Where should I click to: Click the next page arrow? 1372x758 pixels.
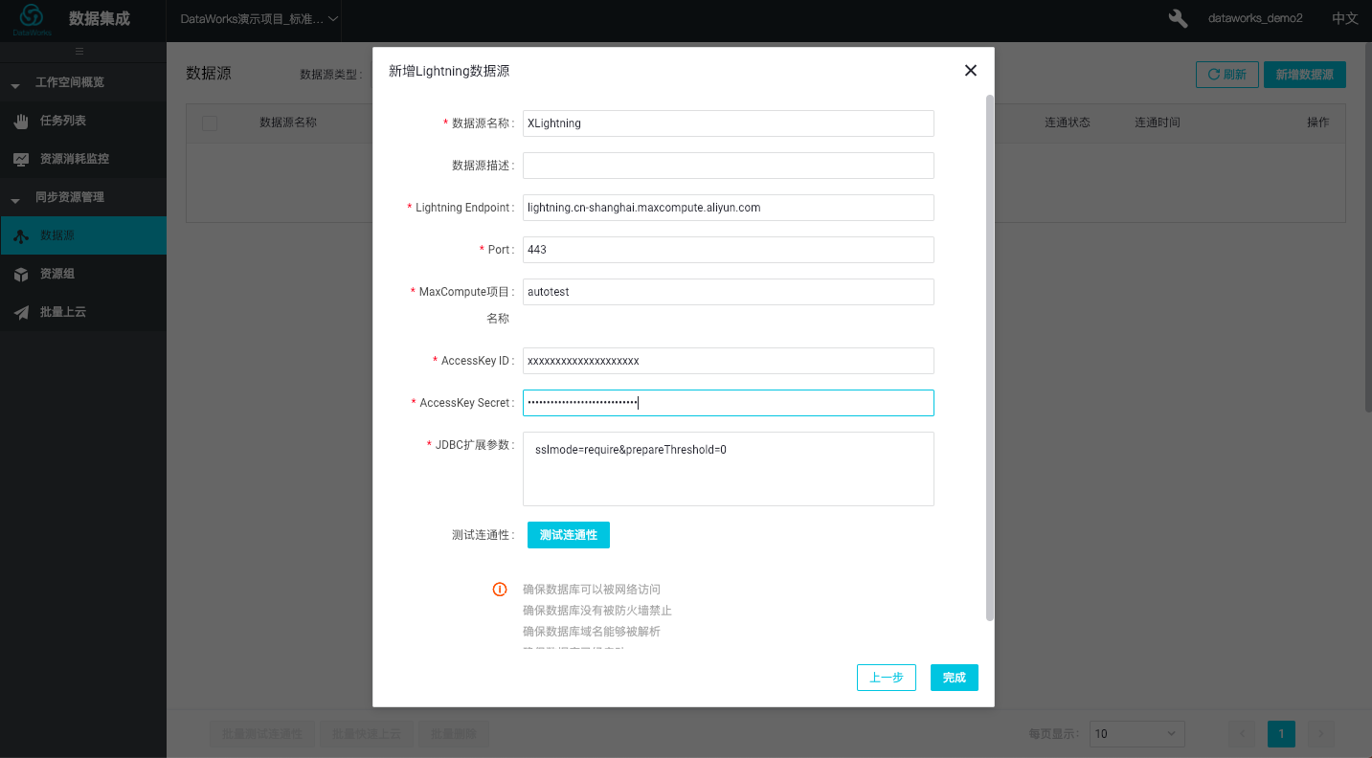click(1321, 734)
